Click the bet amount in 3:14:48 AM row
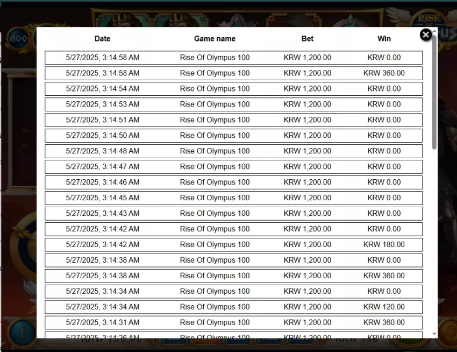The height and width of the screenshot is (352, 457). [308, 151]
